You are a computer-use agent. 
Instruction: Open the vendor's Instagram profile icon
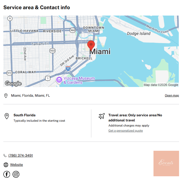click(16, 174)
